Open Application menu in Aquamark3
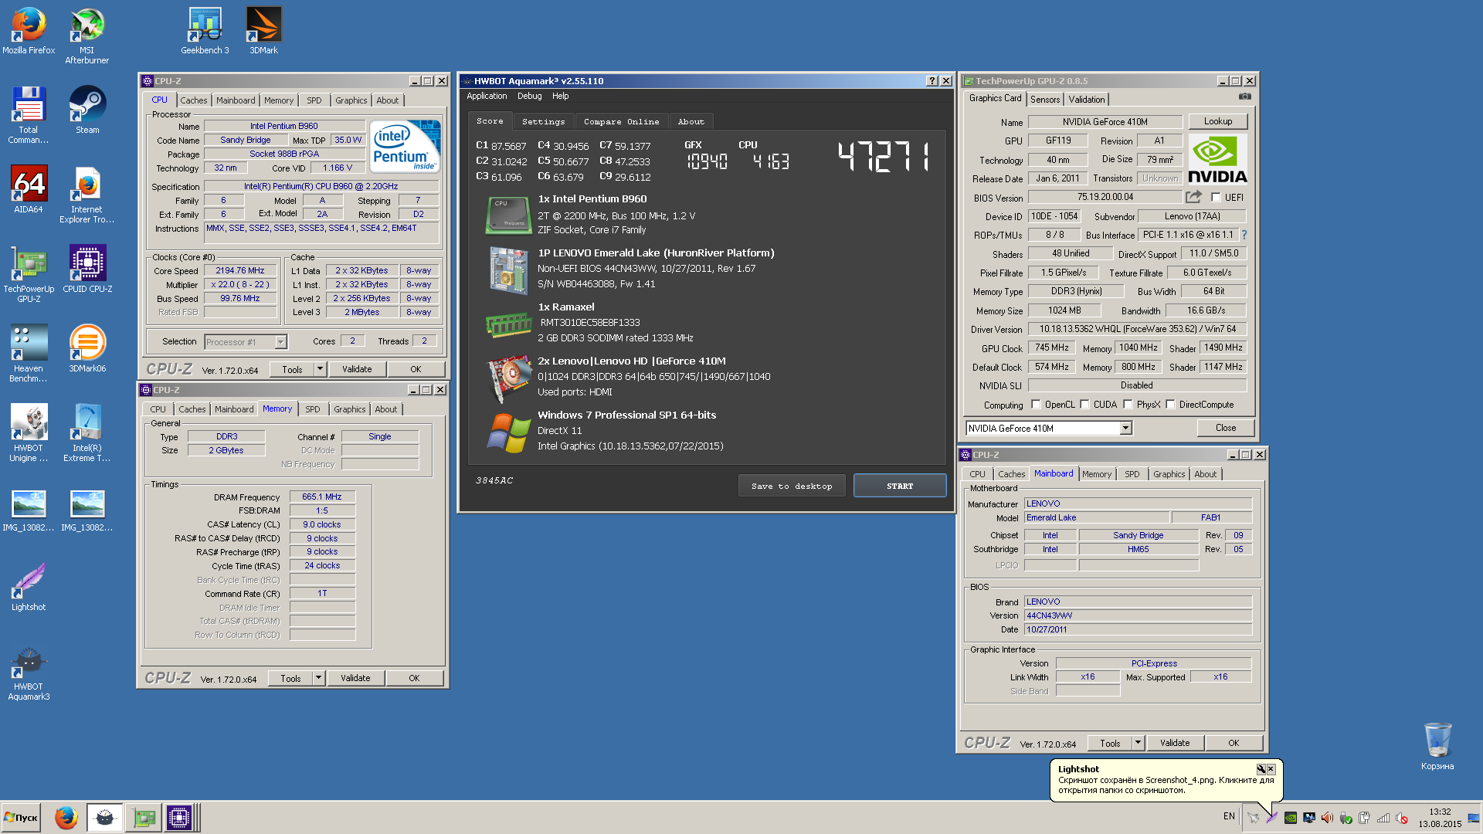Screen dimensions: 1483x834 (487, 97)
